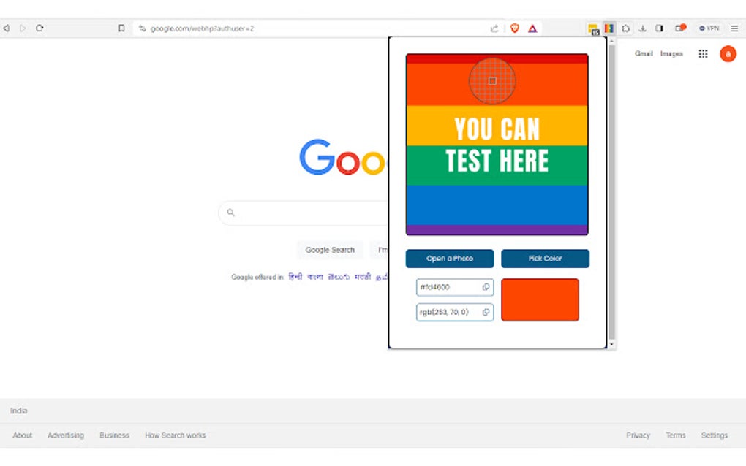Switch Google to Bengali language link
This screenshot has height=466, width=746.
click(x=315, y=277)
